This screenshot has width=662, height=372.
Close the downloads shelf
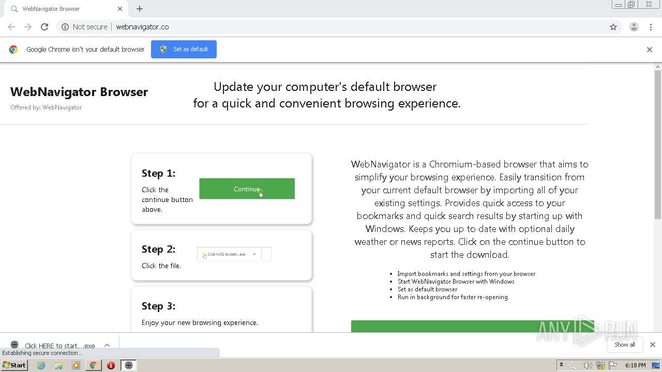pyautogui.click(x=653, y=345)
